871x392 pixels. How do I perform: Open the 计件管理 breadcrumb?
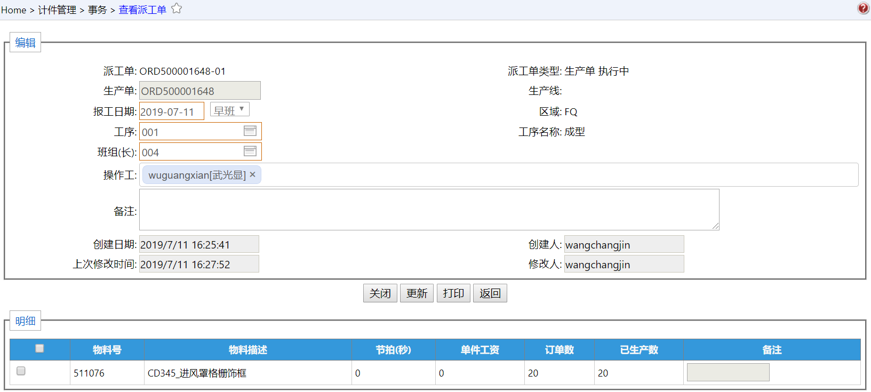tap(57, 10)
